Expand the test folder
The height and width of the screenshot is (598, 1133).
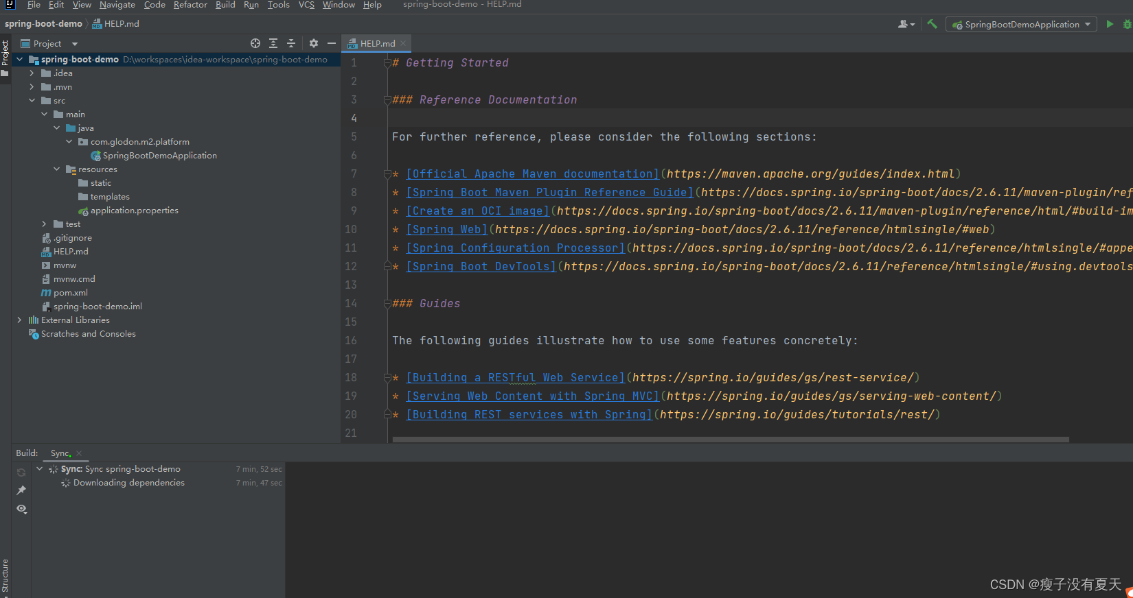(x=44, y=224)
